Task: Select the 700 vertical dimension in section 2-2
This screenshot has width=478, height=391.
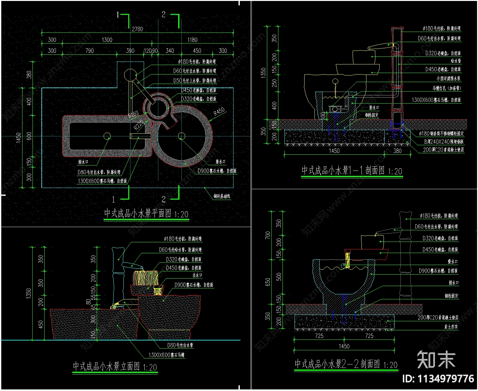Action: pyautogui.click(x=268, y=235)
